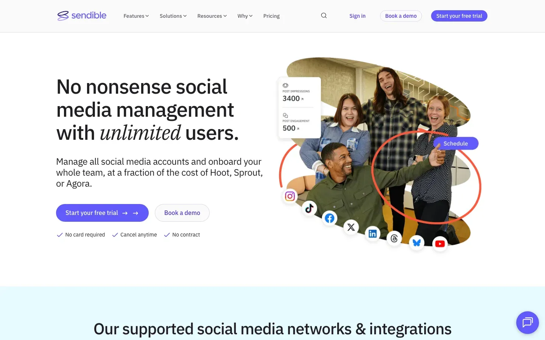Click the Sign in link
Screen dimensions: 545x340
tap(357, 16)
